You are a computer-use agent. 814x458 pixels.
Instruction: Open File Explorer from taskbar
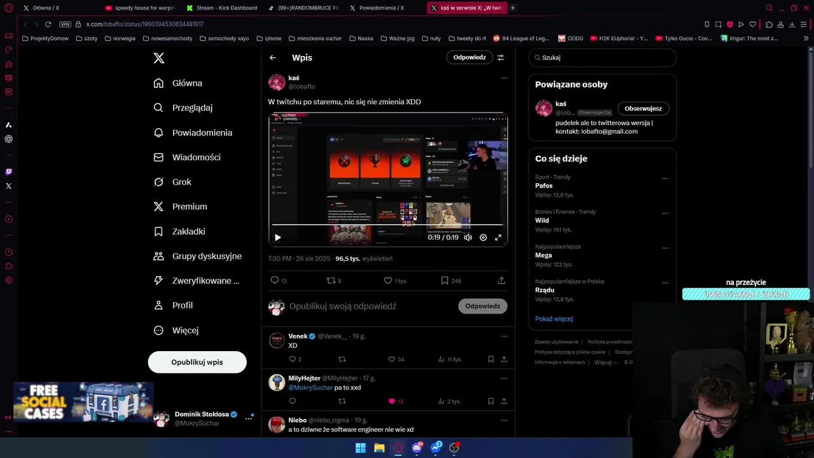(379, 448)
